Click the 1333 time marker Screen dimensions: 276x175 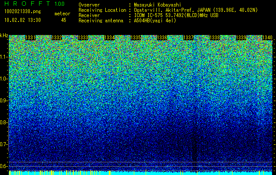tap(83, 38)
